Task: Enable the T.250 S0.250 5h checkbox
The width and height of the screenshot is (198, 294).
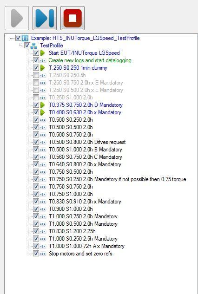Action: click(36, 75)
